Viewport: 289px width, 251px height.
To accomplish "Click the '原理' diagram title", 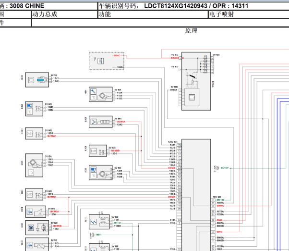I will (x=191, y=31).
